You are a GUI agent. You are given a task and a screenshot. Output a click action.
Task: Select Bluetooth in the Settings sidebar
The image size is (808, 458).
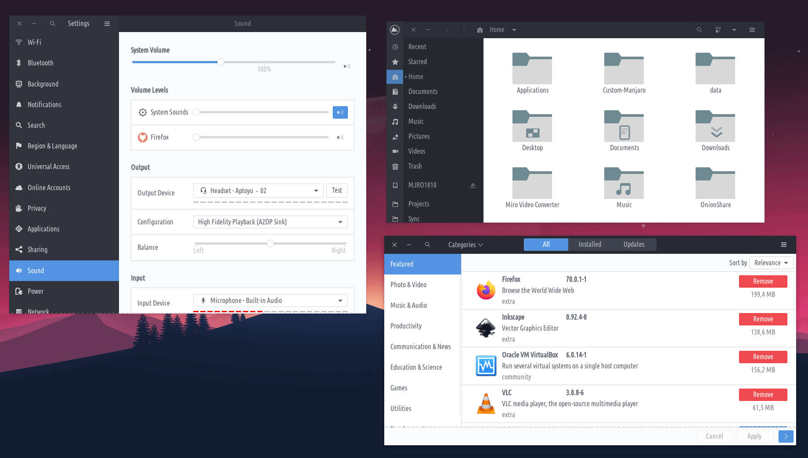(x=40, y=63)
